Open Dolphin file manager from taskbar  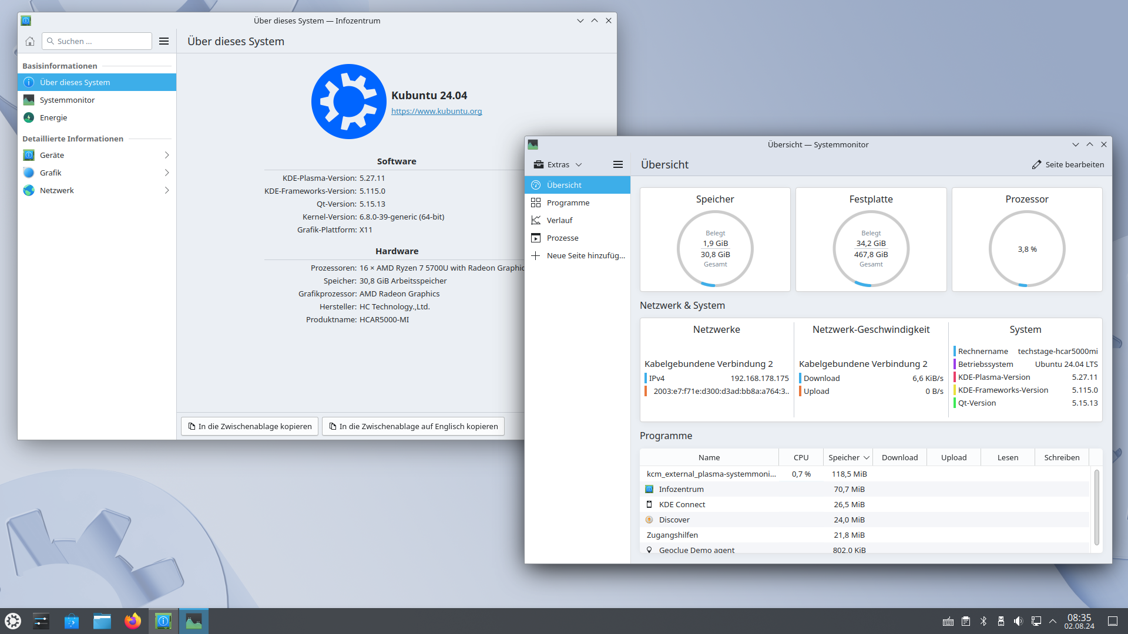click(x=102, y=621)
